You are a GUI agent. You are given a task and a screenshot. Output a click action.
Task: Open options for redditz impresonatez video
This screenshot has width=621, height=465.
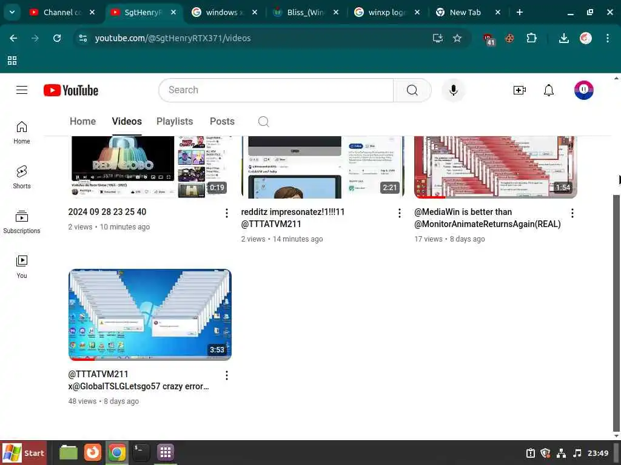(x=399, y=213)
